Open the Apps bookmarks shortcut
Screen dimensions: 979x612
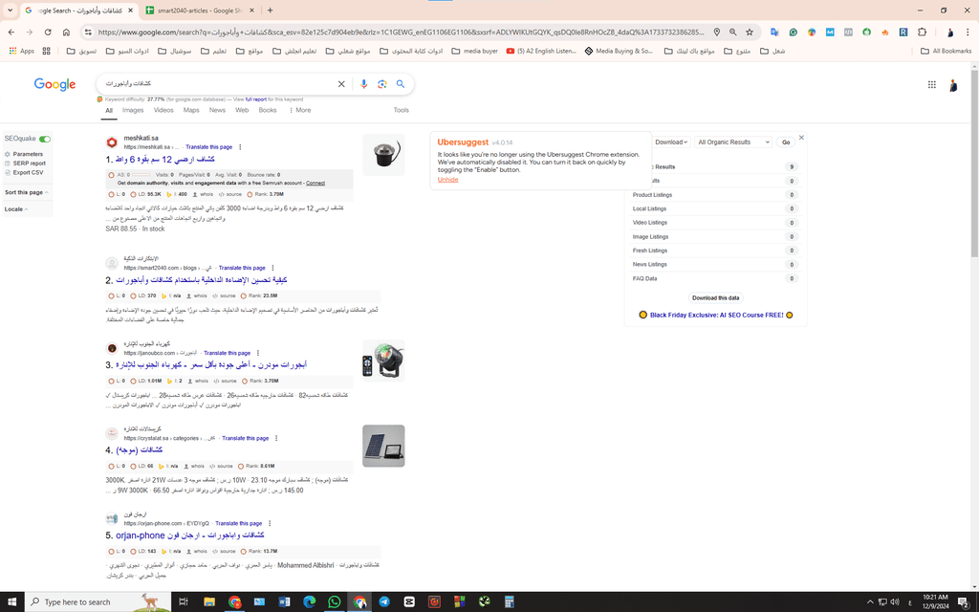point(22,52)
